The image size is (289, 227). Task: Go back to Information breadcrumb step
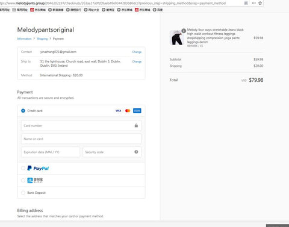click(24, 39)
